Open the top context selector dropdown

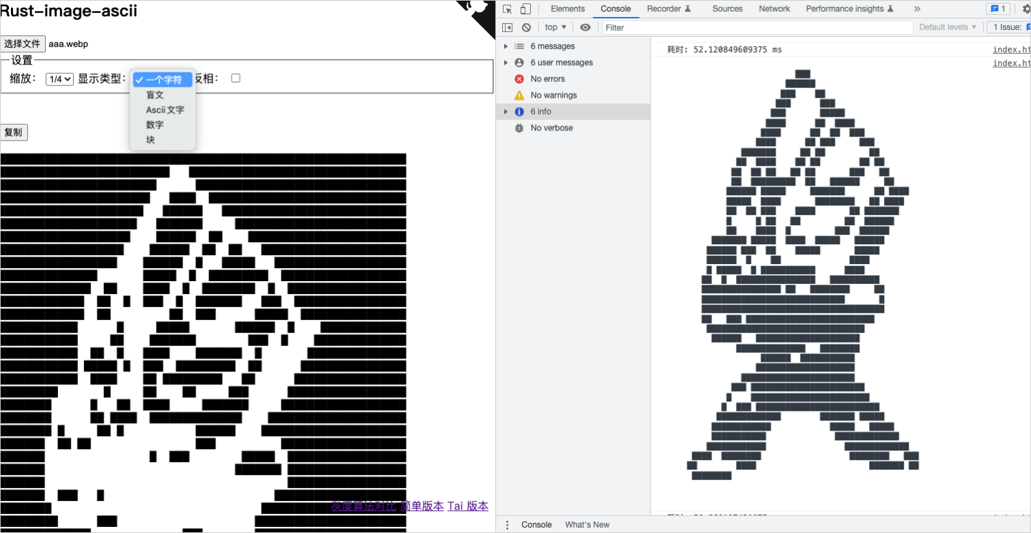555,27
